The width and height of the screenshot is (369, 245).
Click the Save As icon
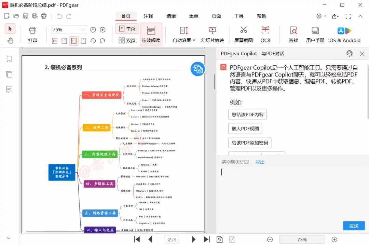tap(35, 16)
